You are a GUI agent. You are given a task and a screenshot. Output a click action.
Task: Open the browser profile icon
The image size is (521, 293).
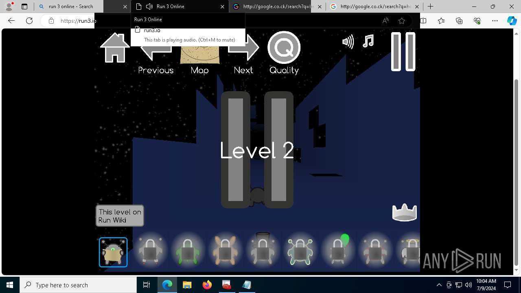pos(9,7)
